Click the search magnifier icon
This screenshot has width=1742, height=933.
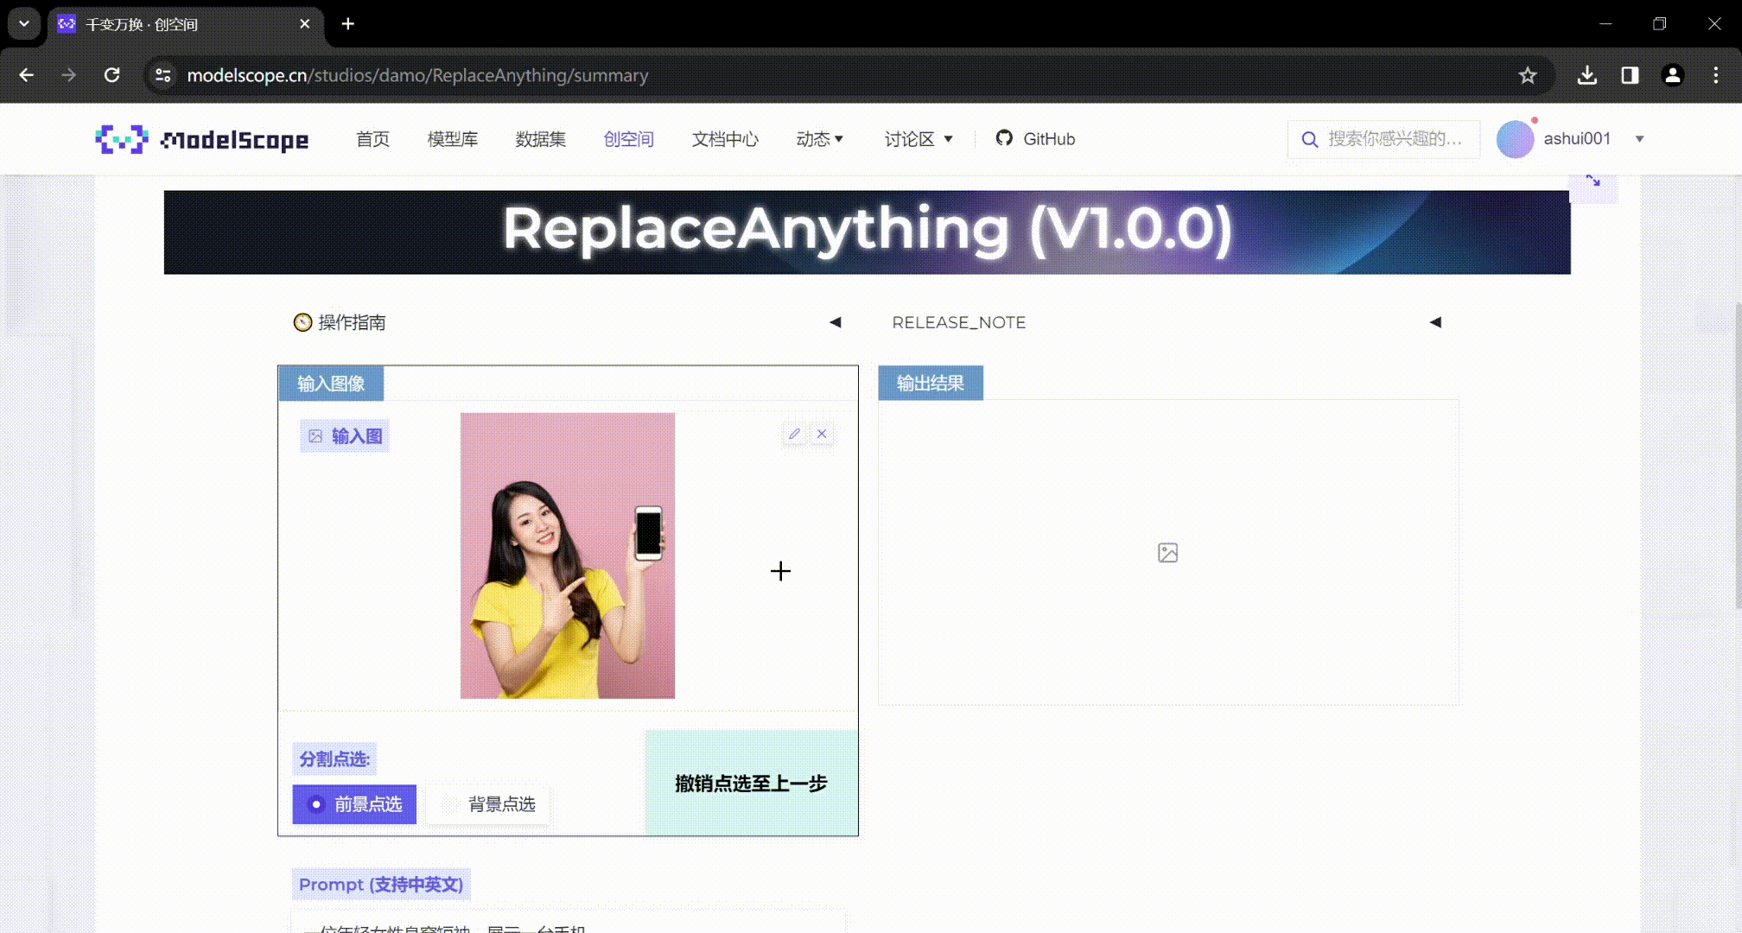pyautogui.click(x=1309, y=138)
